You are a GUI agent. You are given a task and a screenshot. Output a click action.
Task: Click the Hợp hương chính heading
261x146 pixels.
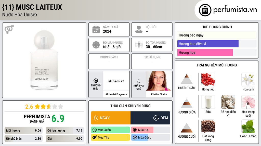point(217,27)
